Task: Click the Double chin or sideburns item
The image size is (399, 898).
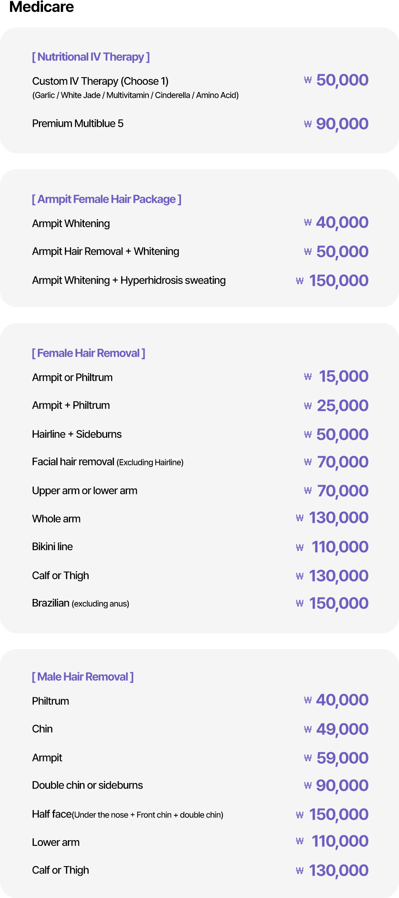Action: pyautogui.click(x=88, y=785)
